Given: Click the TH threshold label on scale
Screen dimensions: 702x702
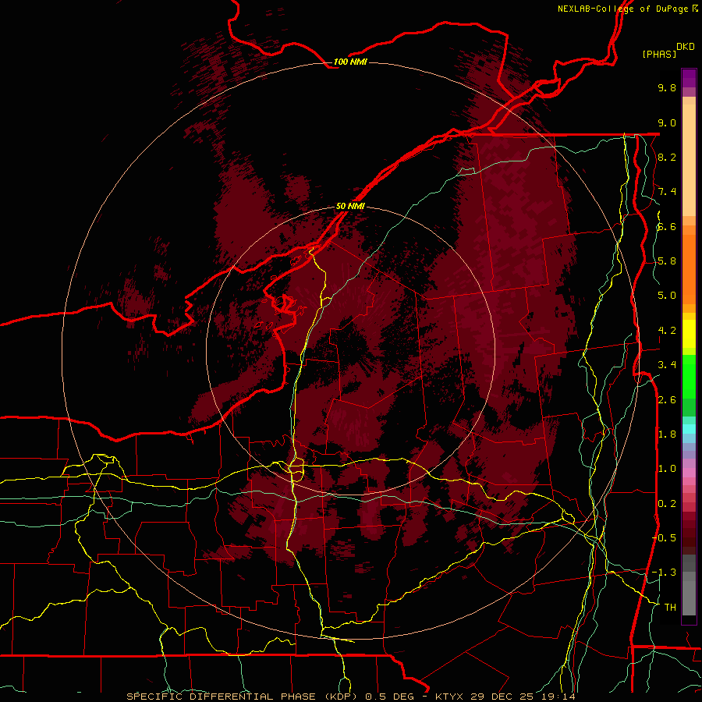Looking at the screenshot, I should (670, 608).
